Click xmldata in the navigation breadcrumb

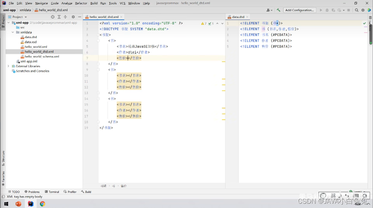[25, 10]
